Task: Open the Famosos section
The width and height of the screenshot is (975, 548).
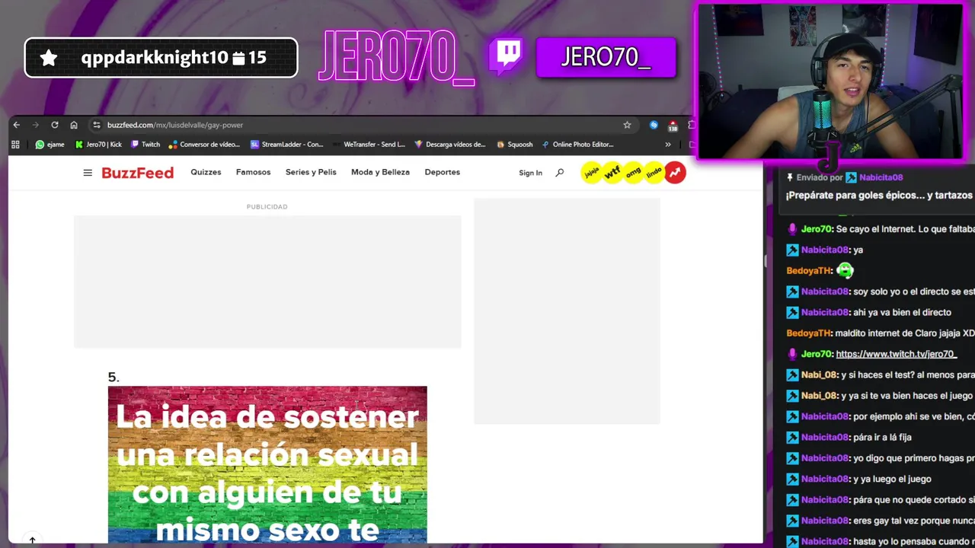Action: point(253,172)
